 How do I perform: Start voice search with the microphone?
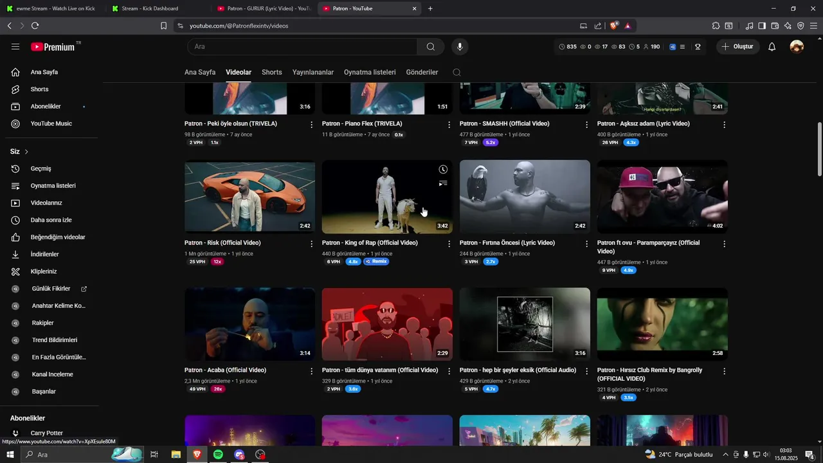[x=459, y=47]
